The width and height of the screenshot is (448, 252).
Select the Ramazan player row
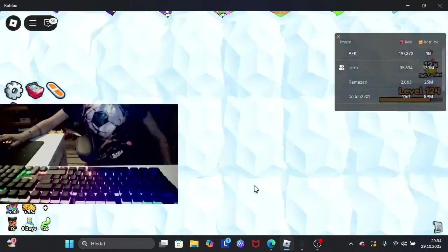tap(388, 82)
